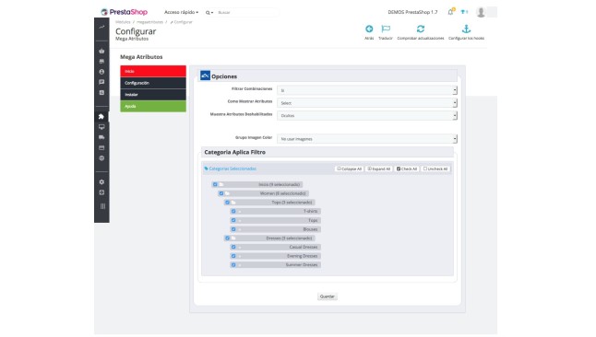Collapse the Inicio root folder in tree

221,184
